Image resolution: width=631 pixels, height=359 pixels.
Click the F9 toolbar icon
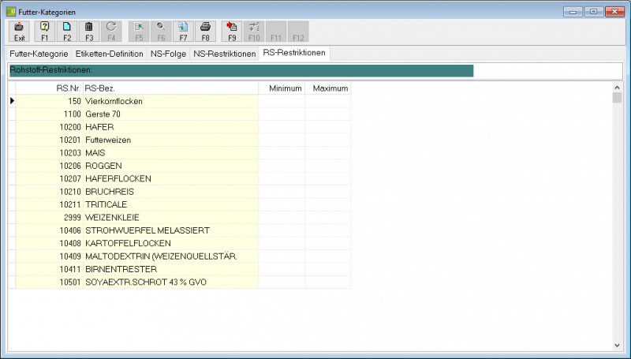[x=232, y=32]
